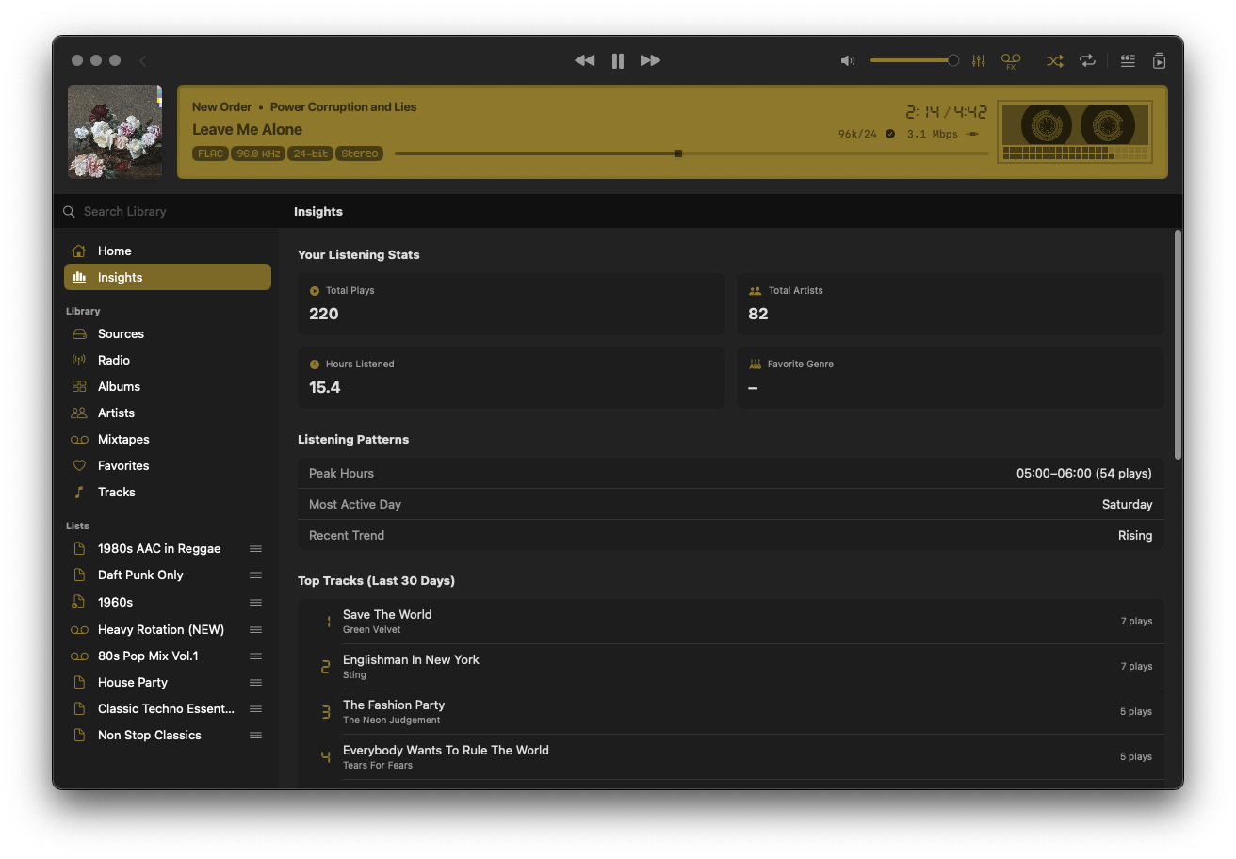Viewport: 1236px width, 859px height.
Task: Go to Albums in the library sidebar
Action: (119, 386)
